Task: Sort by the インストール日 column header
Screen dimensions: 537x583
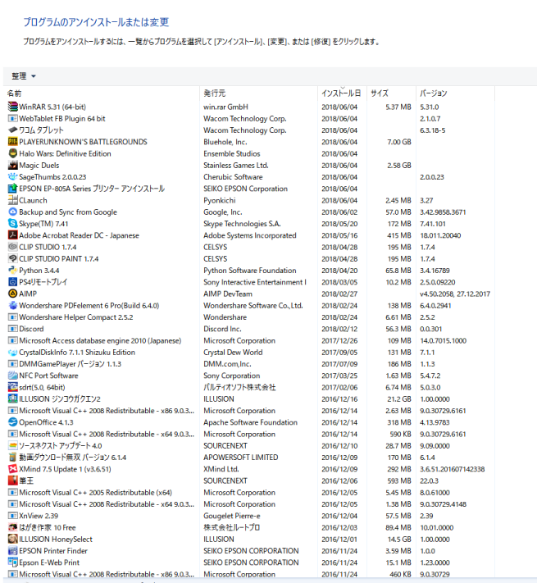Action: point(341,93)
